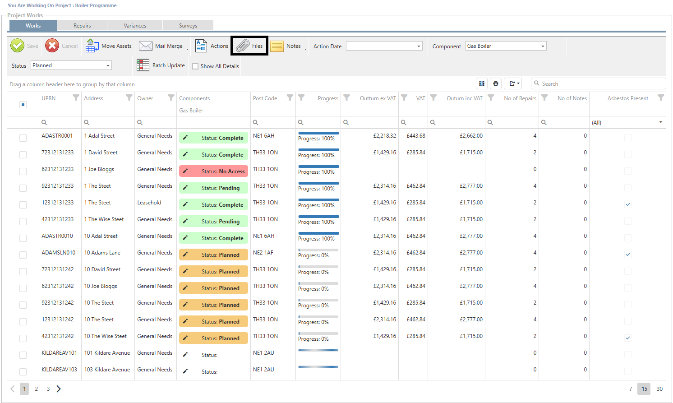
Task: Click the Files paperclip icon
Action: click(243, 46)
